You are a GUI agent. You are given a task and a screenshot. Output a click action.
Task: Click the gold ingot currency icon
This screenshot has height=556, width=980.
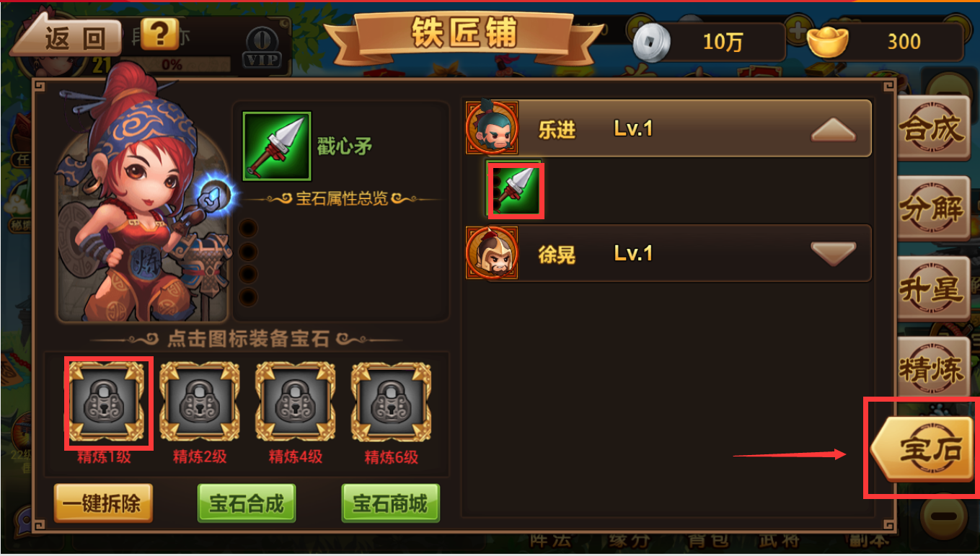(828, 42)
